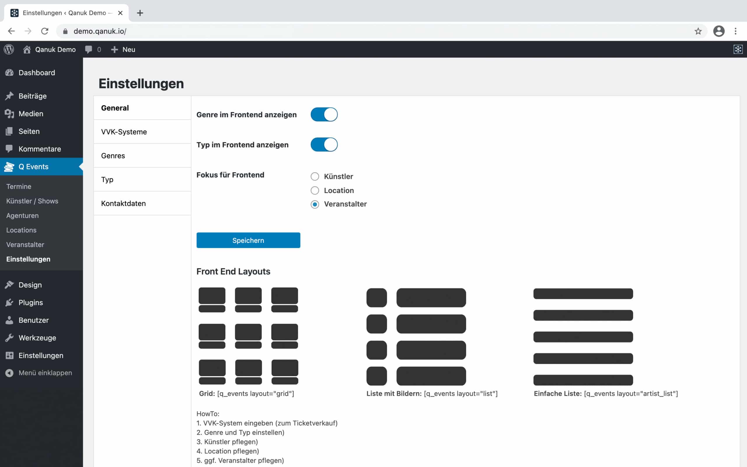Open Agenturen submenu item
Image resolution: width=747 pixels, height=467 pixels.
[x=22, y=216]
